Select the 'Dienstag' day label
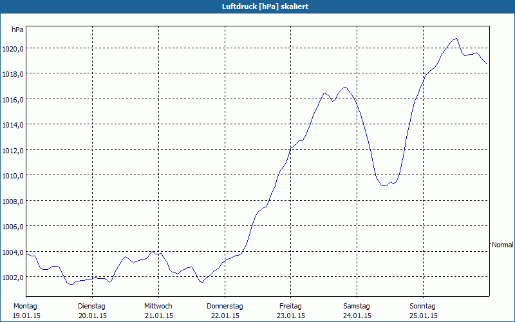This screenshot has width=515, height=322. (x=91, y=306)
